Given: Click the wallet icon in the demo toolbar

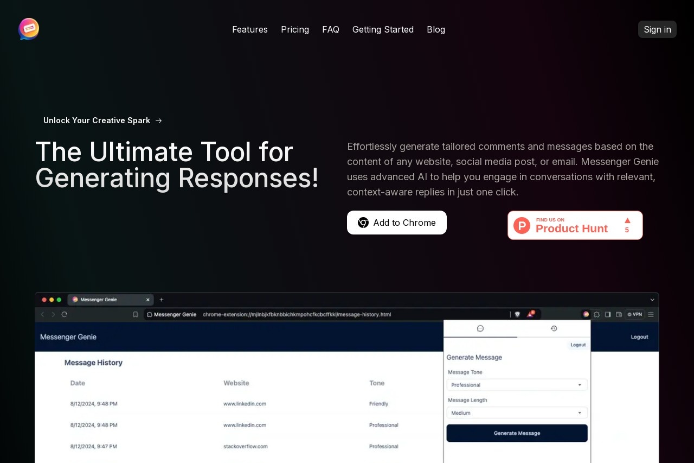Looking at the screenshot, I should pyautogui.click(x=619, y=314).
